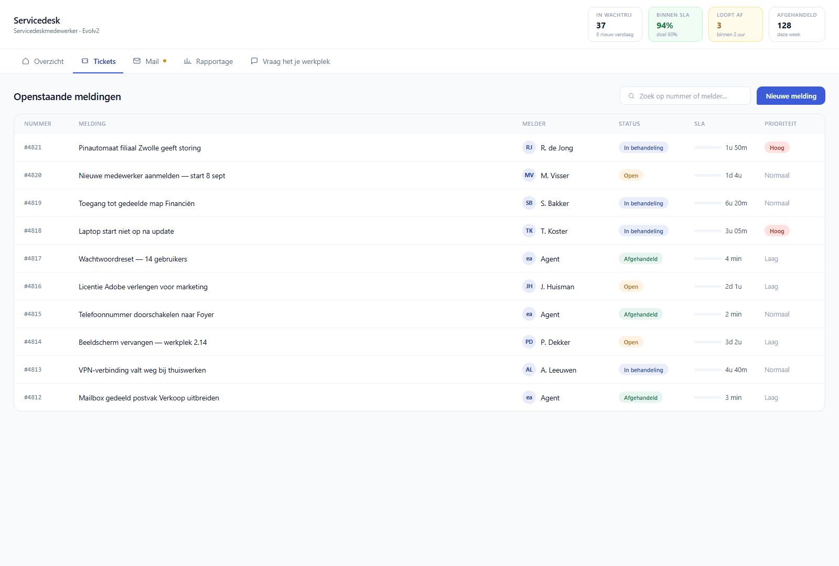Click the Hoog priority badge on #4821
The image size is (839, 566).
coord(777,148)
